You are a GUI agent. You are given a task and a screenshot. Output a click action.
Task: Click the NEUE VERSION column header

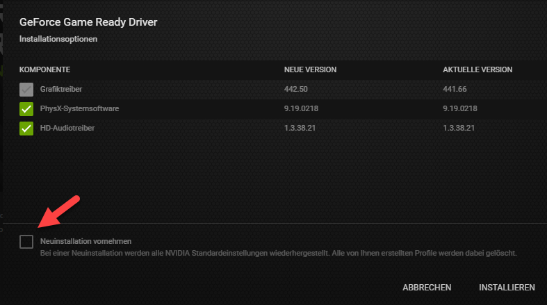pyautogui.click(x=310, y=69)
